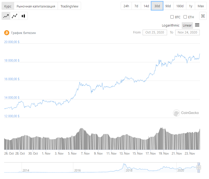The height and width of the screenshot is (179, 209).
Task: Switch to candlestick chart icon
Action: (x=23, y=16)
